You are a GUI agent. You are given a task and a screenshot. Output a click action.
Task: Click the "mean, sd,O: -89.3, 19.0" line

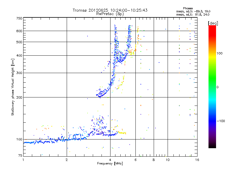coord(193,11)
